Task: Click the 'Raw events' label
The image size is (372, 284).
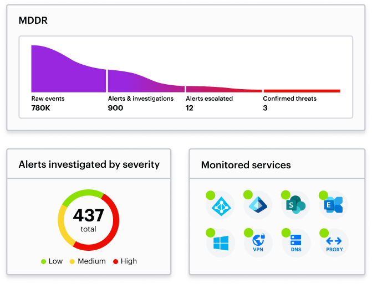Action: point(48,99)
